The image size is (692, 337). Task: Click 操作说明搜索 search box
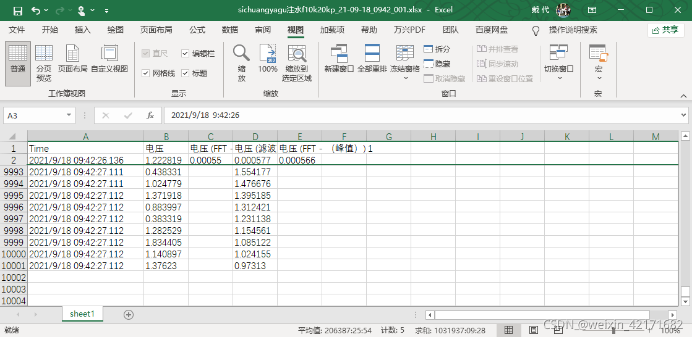(x=573, y=30)
